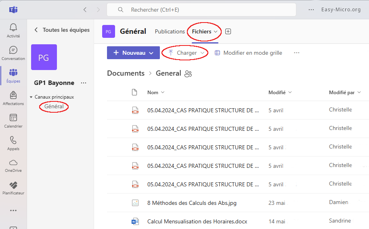The height and width of the screenshot is (229, 369).
Task: Open the Activité notifications bell icon
Action: pos(13,30)
